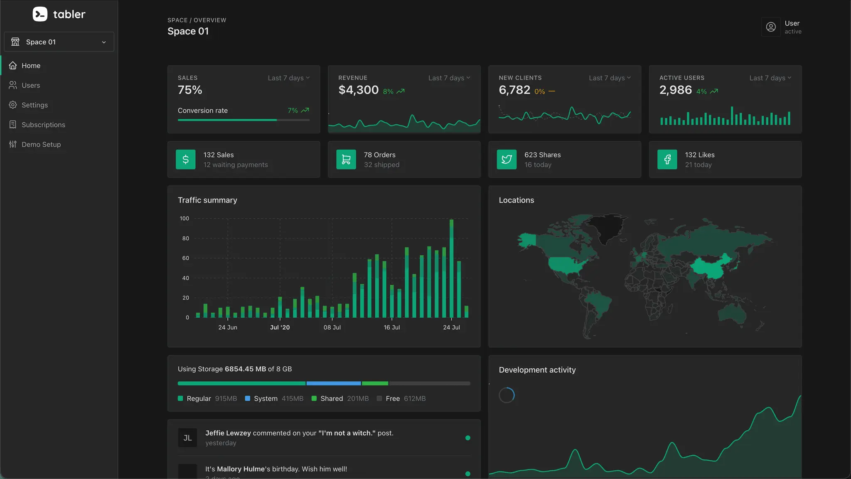Click the 623 Shares link

(543, 155)
